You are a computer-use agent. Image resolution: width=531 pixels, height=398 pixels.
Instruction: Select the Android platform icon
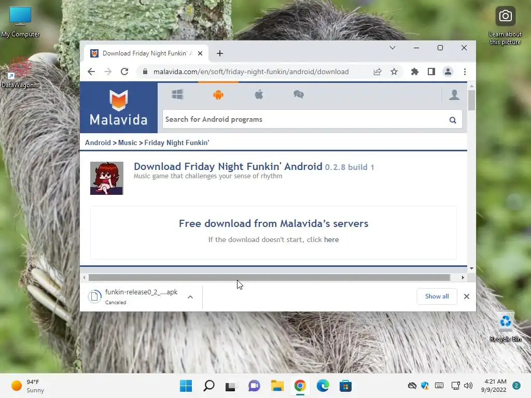[x=218, y=94]
